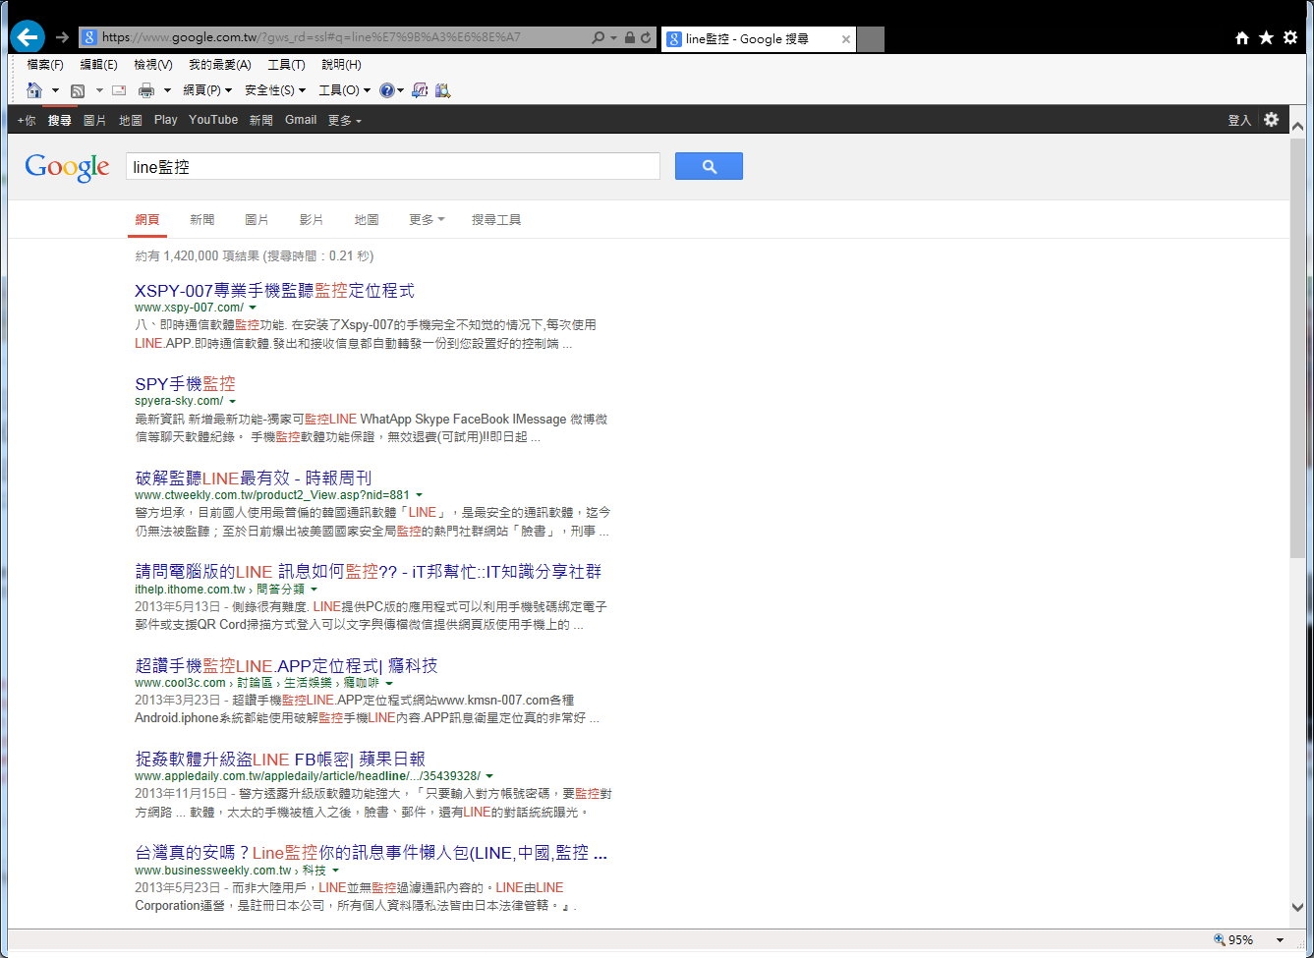The image size is (1314, 958).
Task: Switch to the 影片 results tab
Action: (312, 220)
